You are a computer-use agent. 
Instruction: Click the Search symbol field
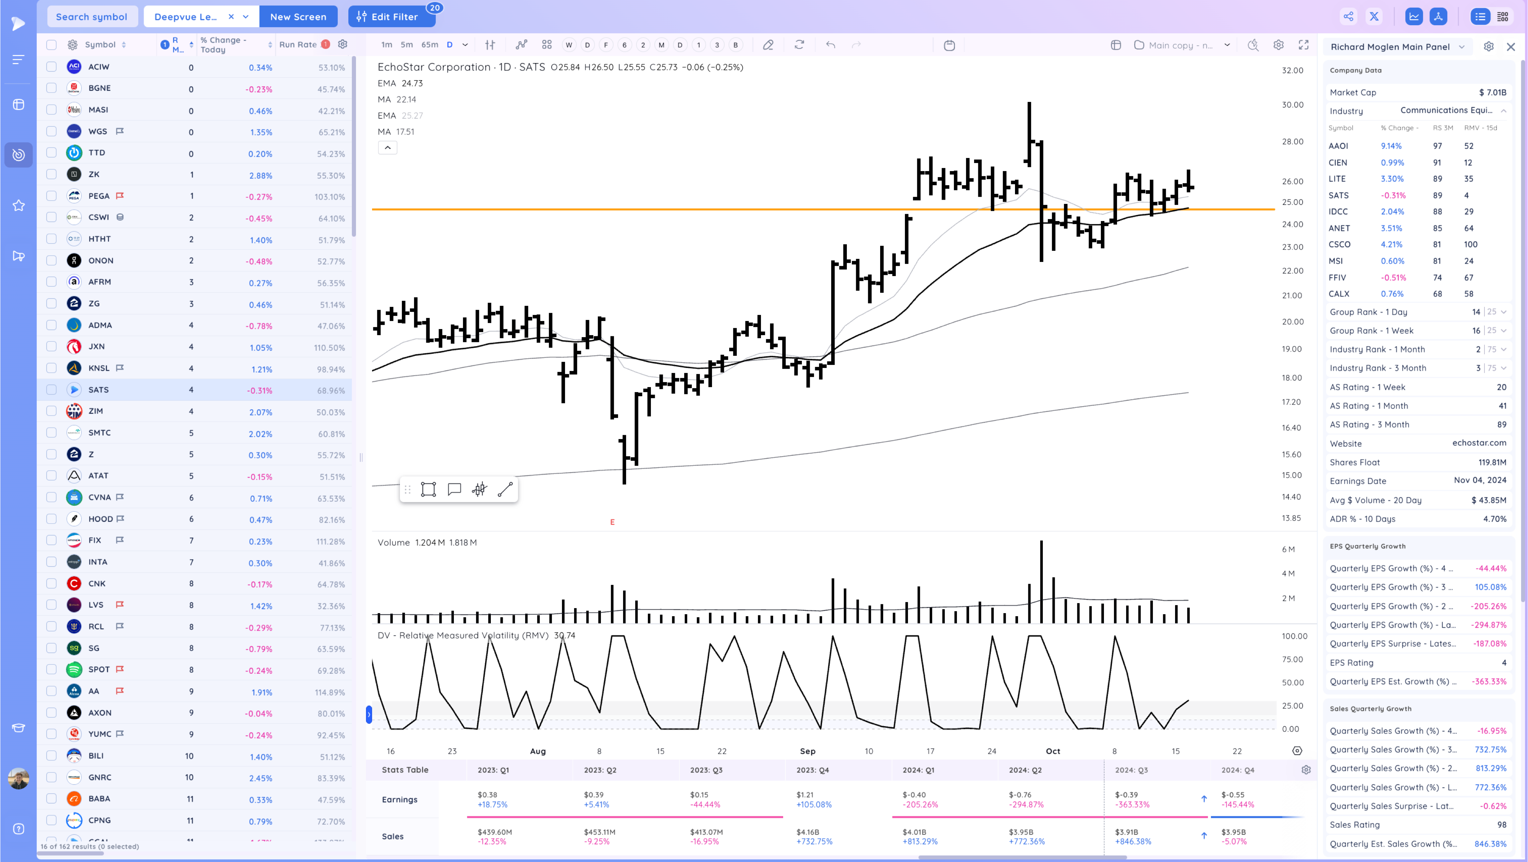tap(91, 16)
